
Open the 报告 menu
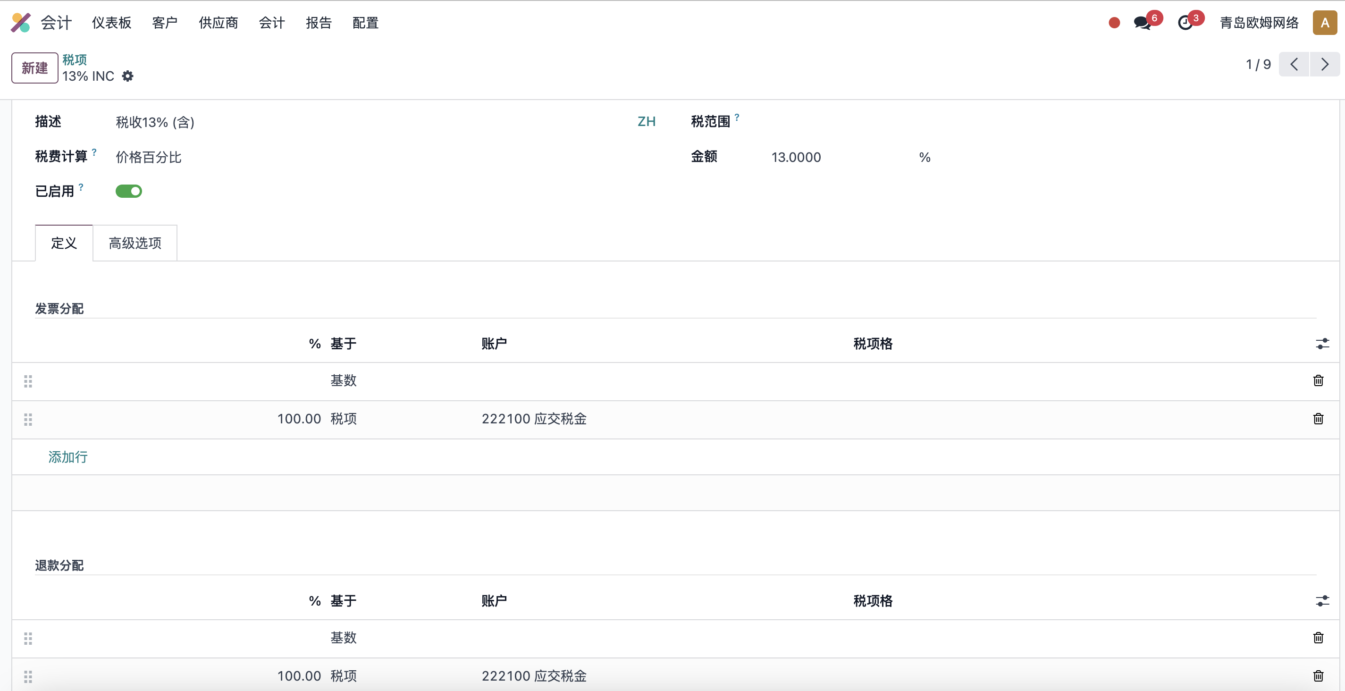[319, 23]
